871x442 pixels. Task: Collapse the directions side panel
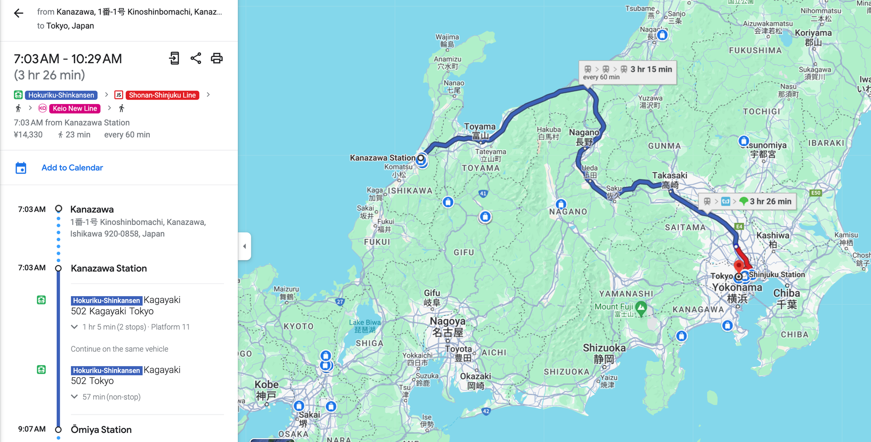tap(245, 246)
